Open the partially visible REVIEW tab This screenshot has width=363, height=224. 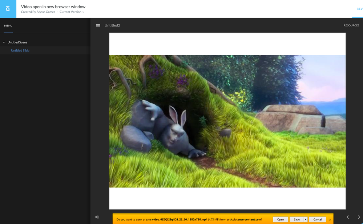tap(359, 9)
